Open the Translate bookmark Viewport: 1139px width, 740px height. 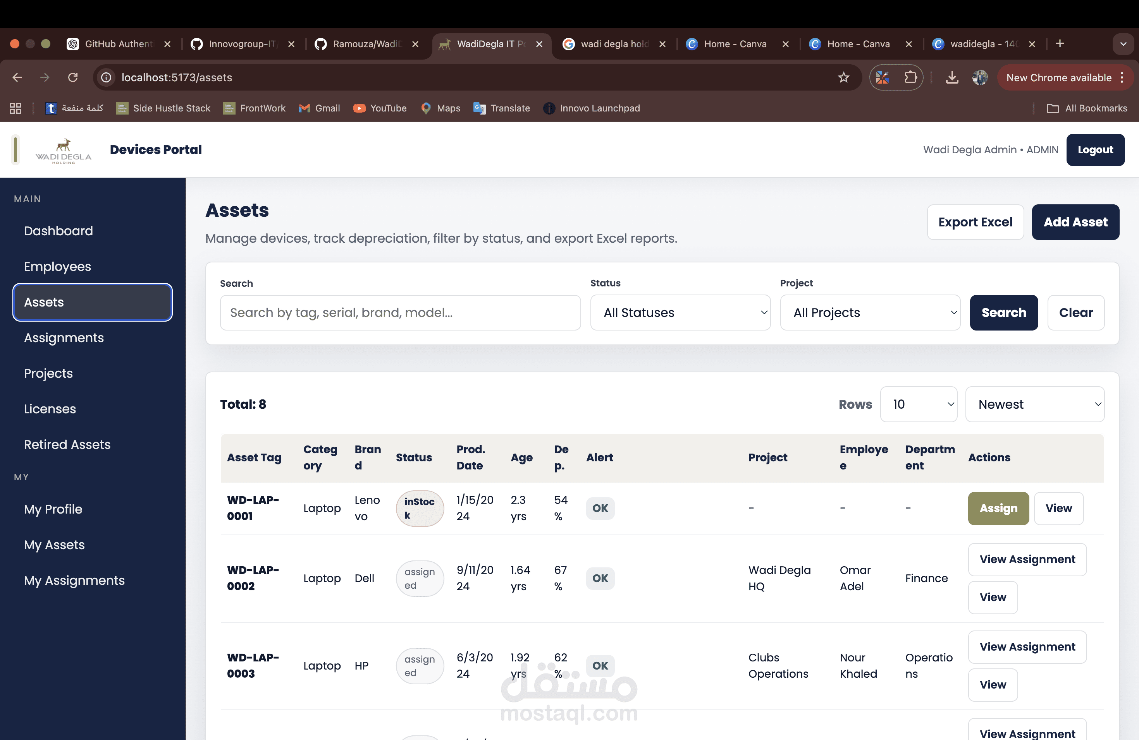[502, 108]
